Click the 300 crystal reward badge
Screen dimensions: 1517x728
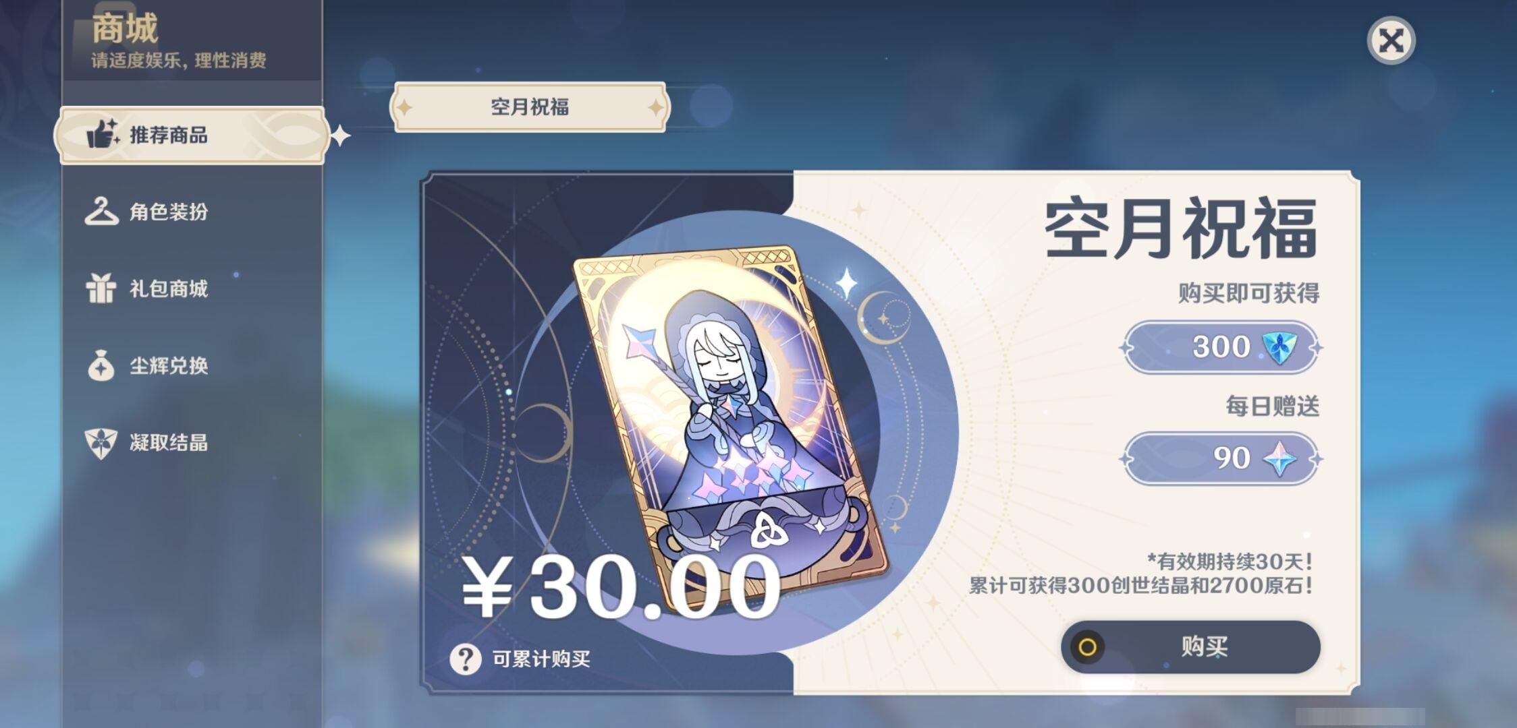[1221, 347]
